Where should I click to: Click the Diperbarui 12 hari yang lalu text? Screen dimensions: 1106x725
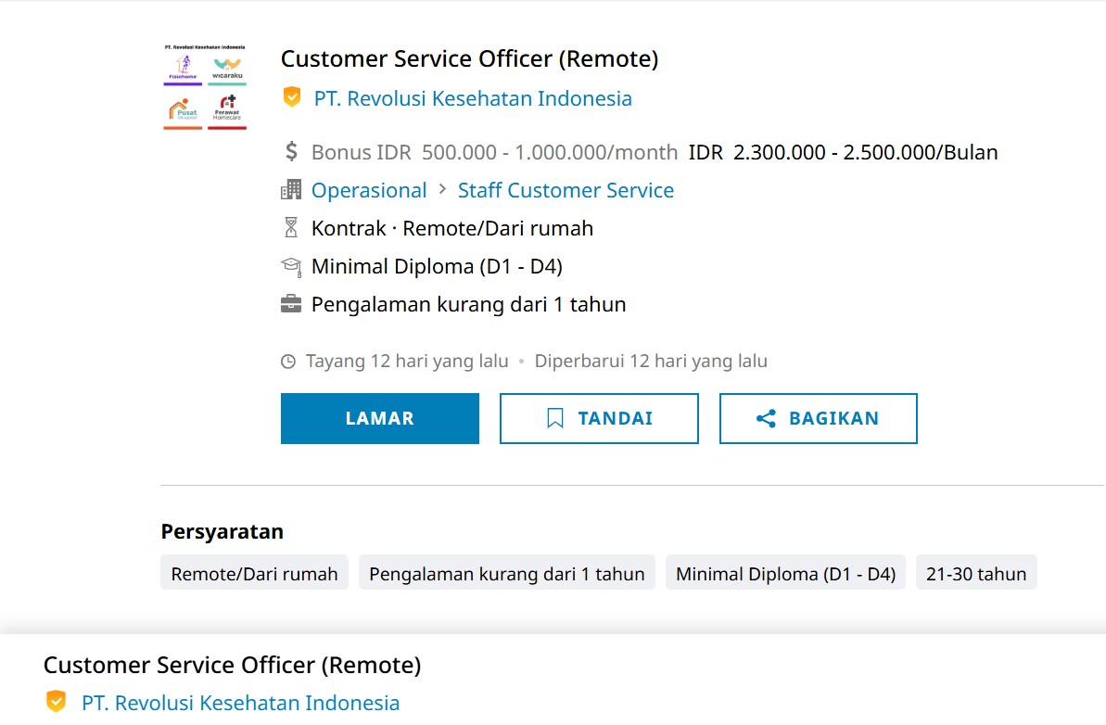tap(650, 361)
